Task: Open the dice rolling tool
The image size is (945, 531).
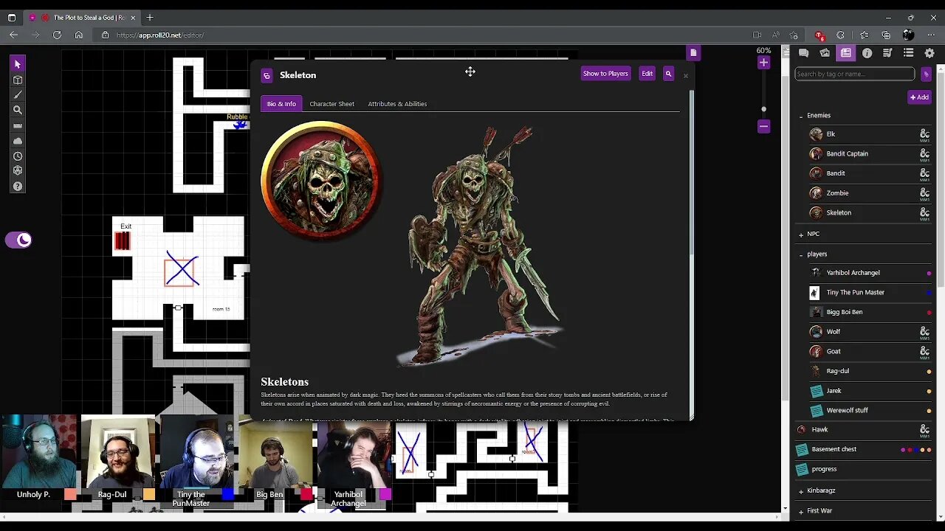Action: pyautogui.click(x=18, y=171)
